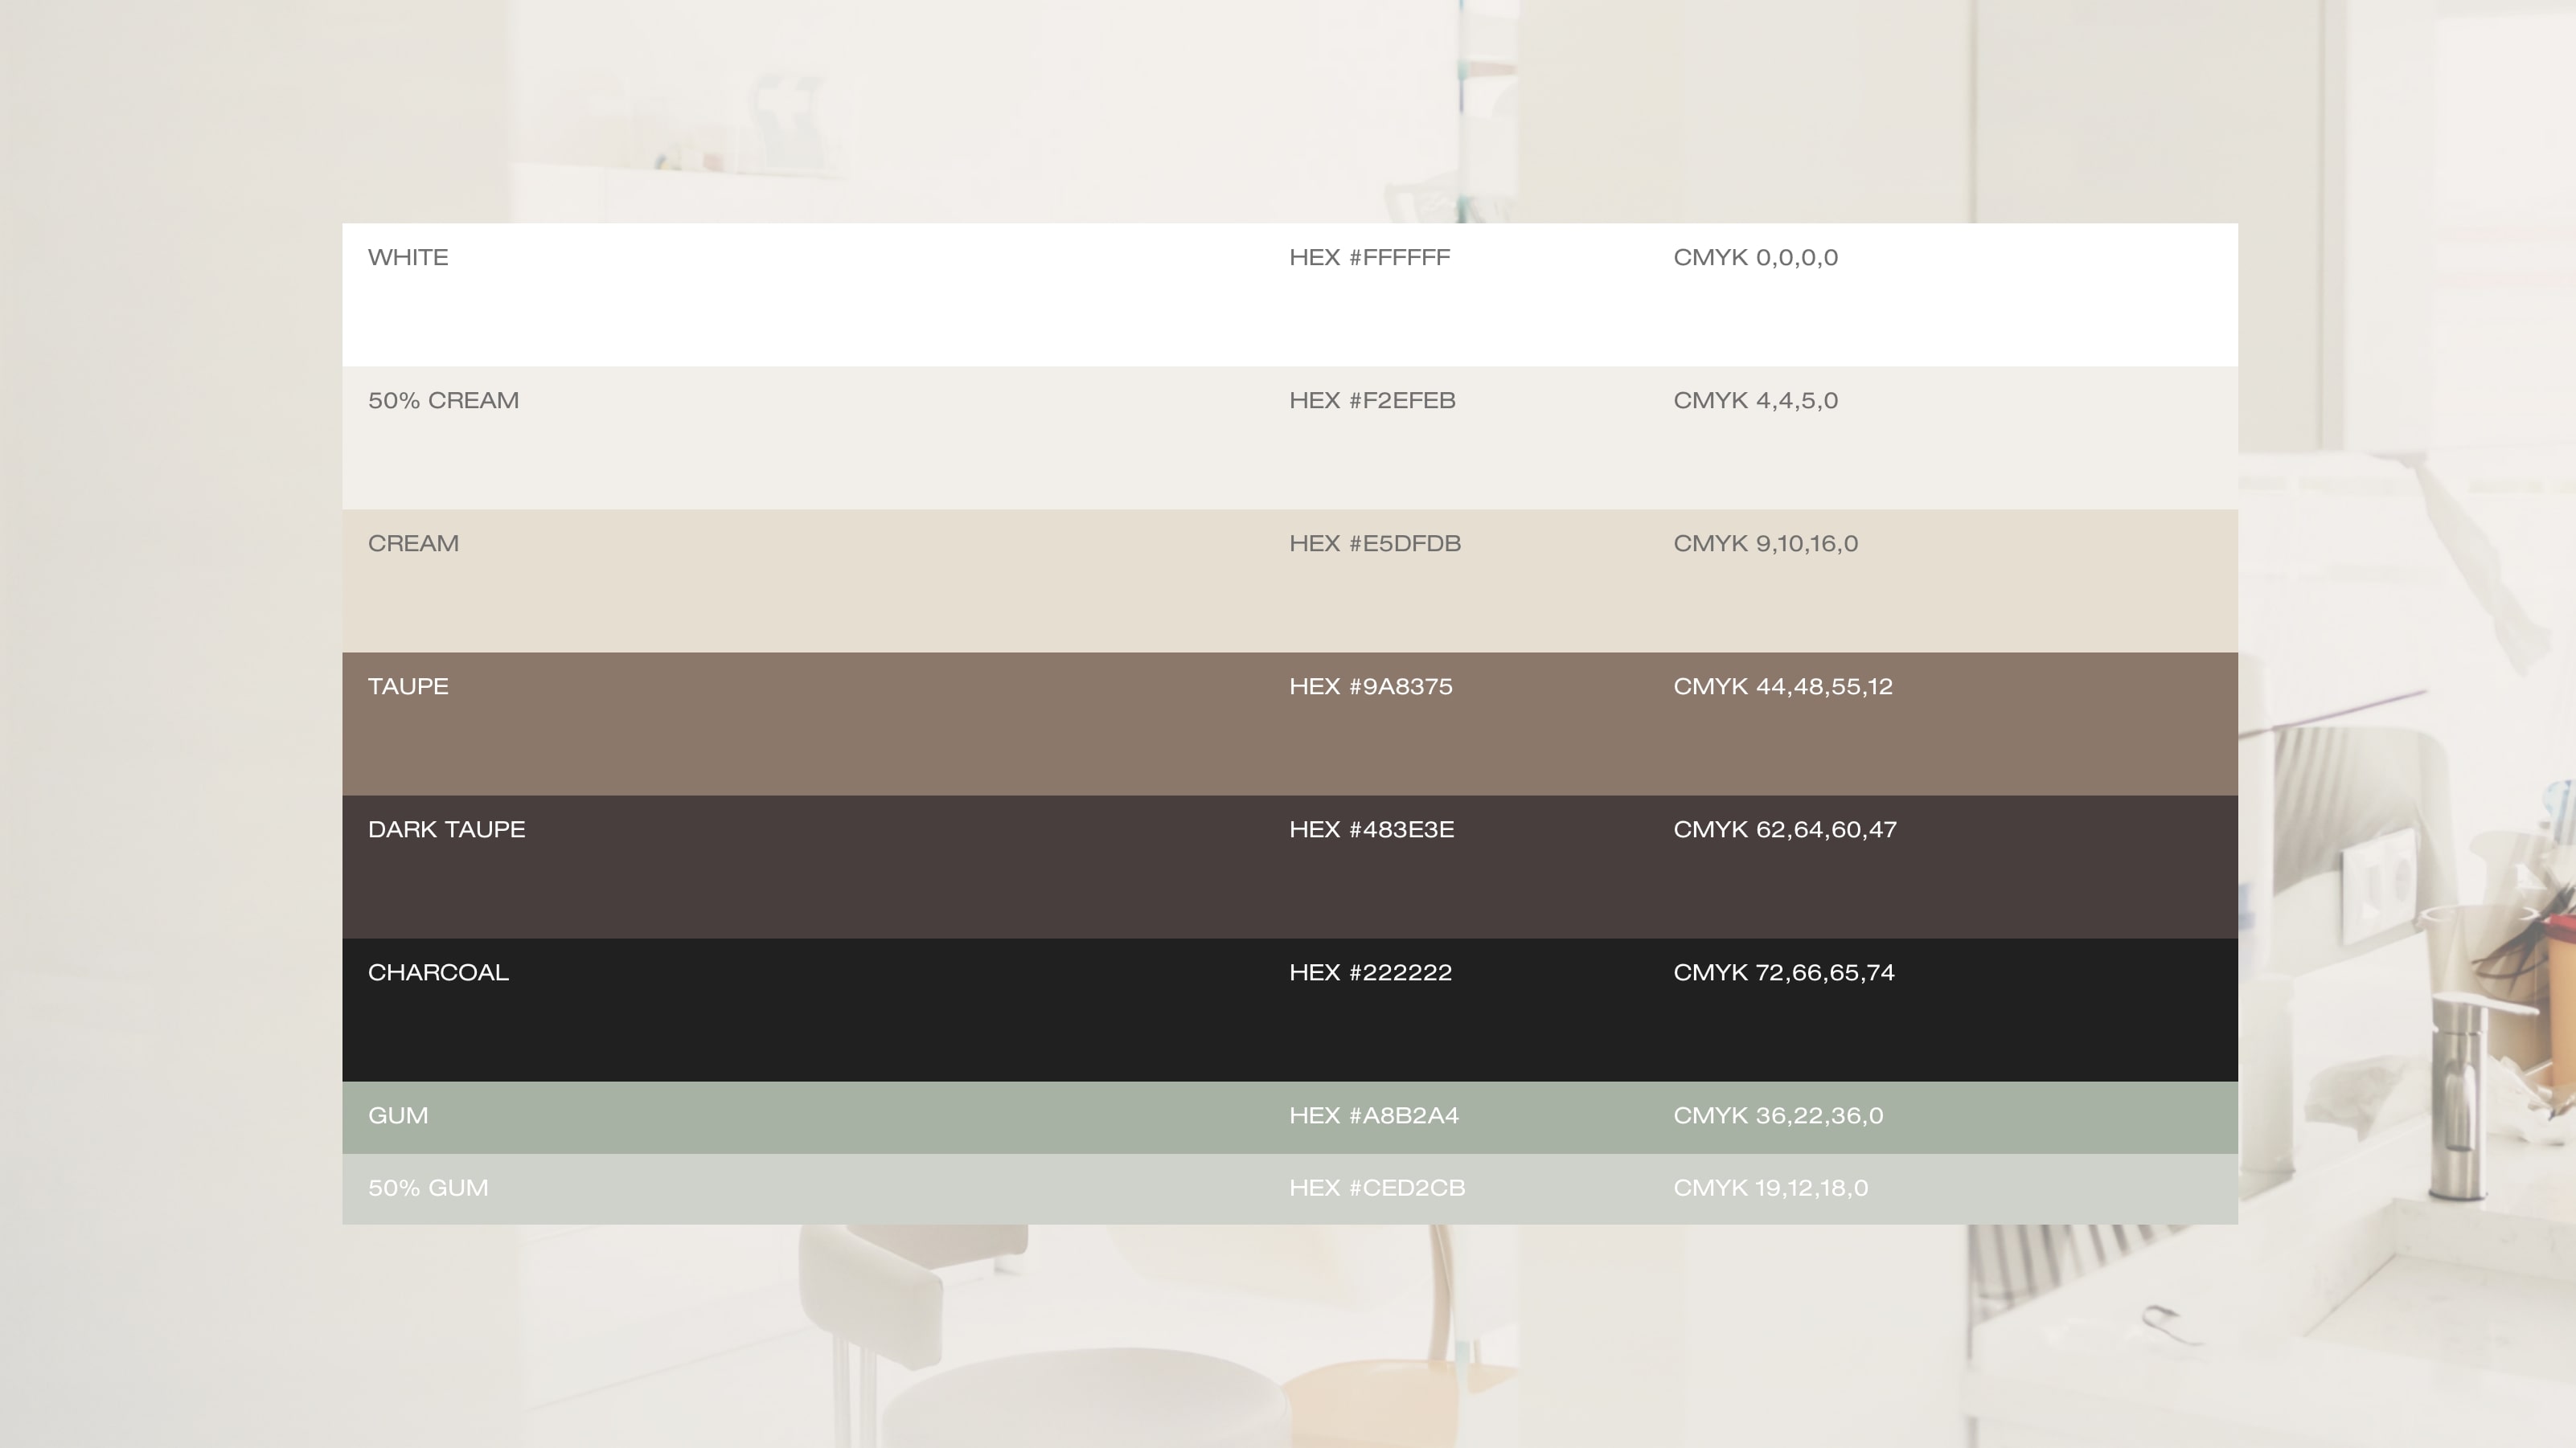Click the HEX #FFFFFF text

pos(1369,258)
